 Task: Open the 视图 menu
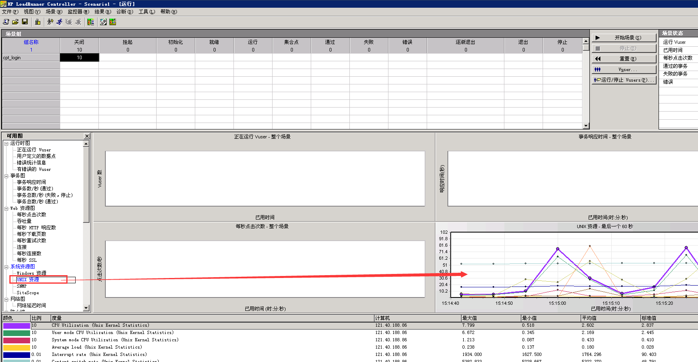click(32, 12)
